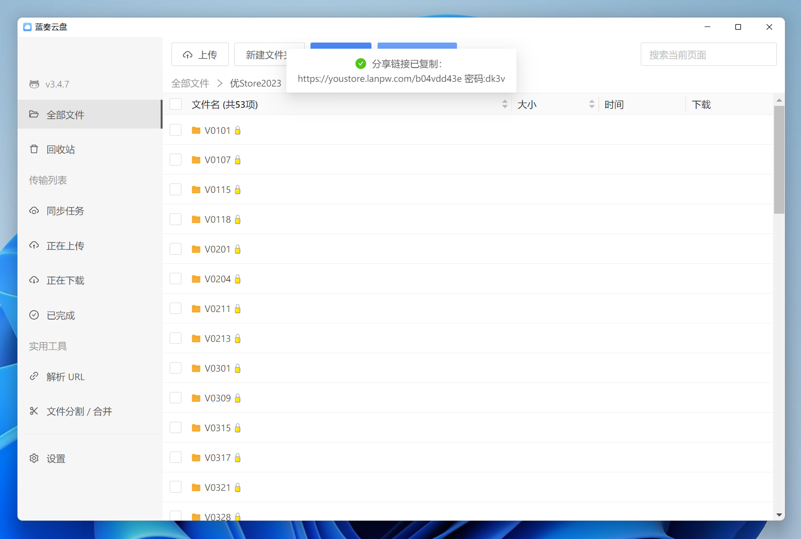Screen dimensions: 801x539
Task: Select 全部文件 in the sidebar
Action: click(90, 114)
